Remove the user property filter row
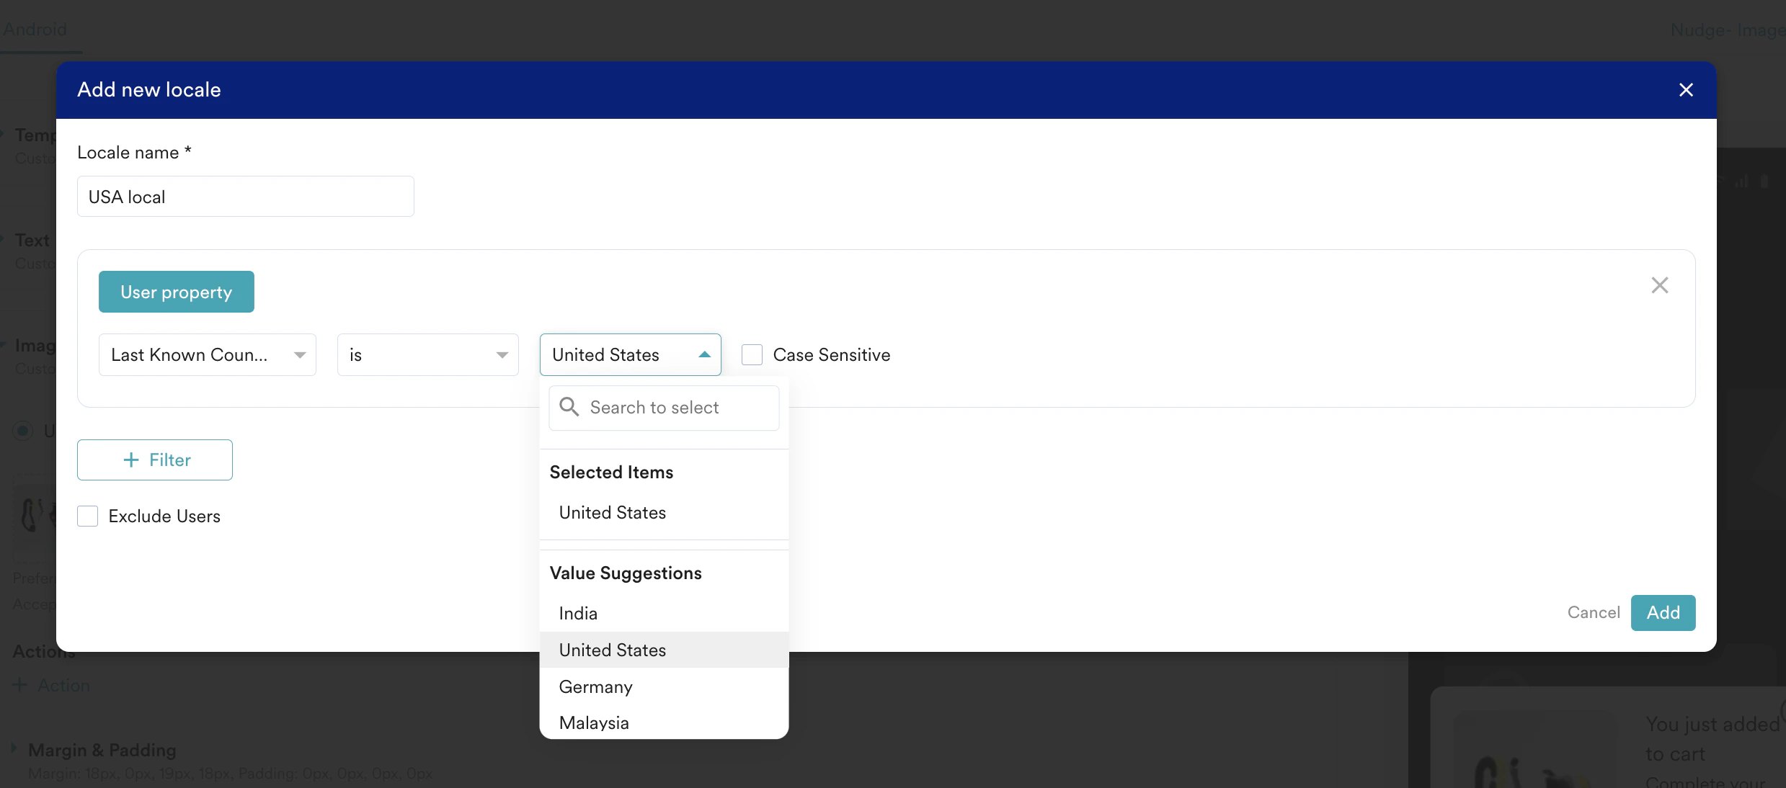This screenshot has width=1786, height=788. point(1659,285)
